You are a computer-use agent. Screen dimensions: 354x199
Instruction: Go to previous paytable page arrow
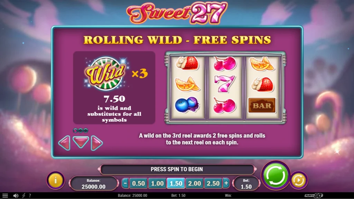pos(64,143)
